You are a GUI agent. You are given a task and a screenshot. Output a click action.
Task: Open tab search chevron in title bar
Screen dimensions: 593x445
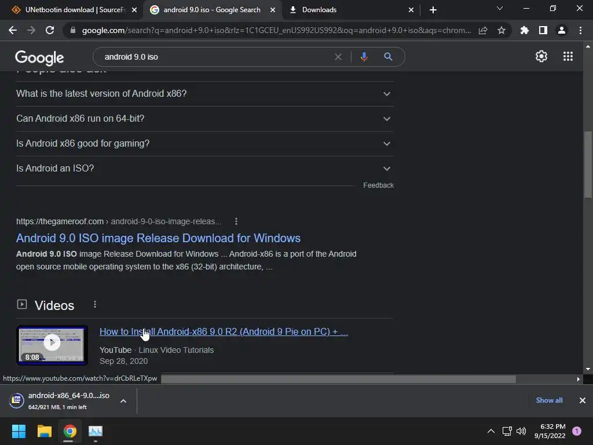[500, 8]
